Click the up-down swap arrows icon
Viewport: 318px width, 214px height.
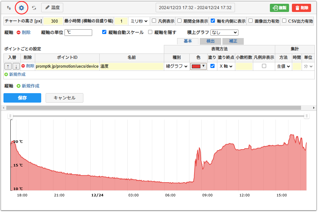(x=9, y=8)
